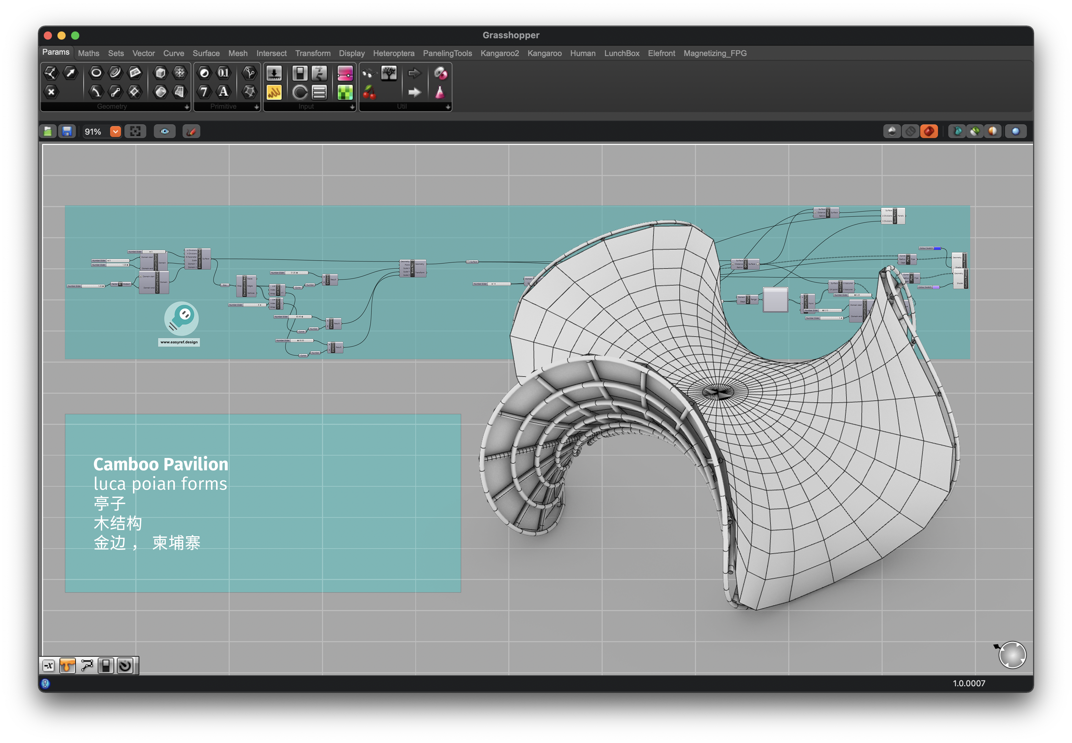This screenshot has height=743, width=1072.
Task: Add a Panel component (yellow icon)
Action: coord(274,92)
